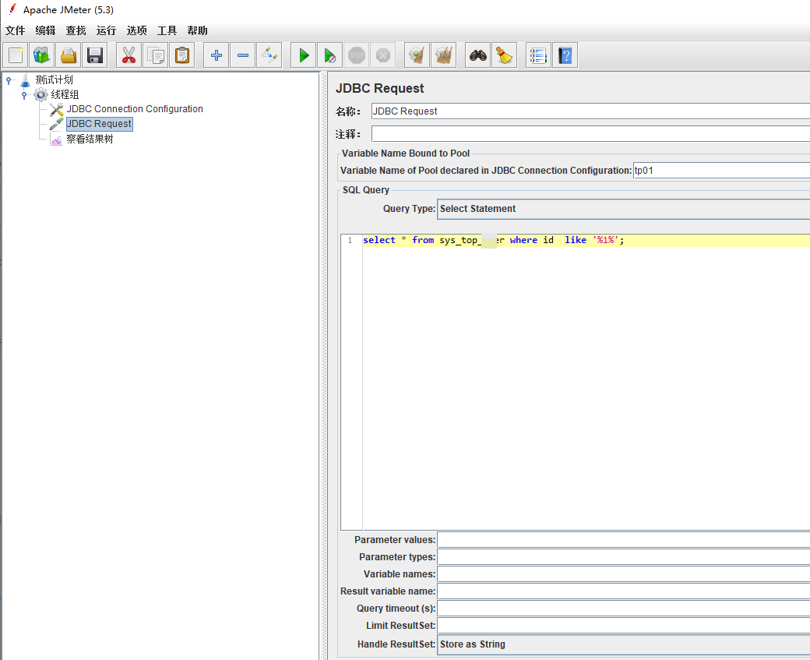The image size is (810, 660).
Task: Collapse all nodes with minus icon
Action: tap(243, 55)
